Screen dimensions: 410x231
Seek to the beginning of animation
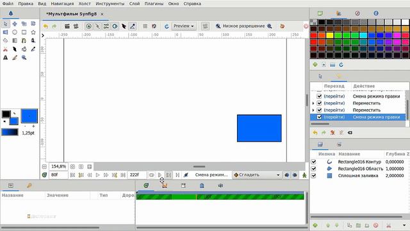72,175
